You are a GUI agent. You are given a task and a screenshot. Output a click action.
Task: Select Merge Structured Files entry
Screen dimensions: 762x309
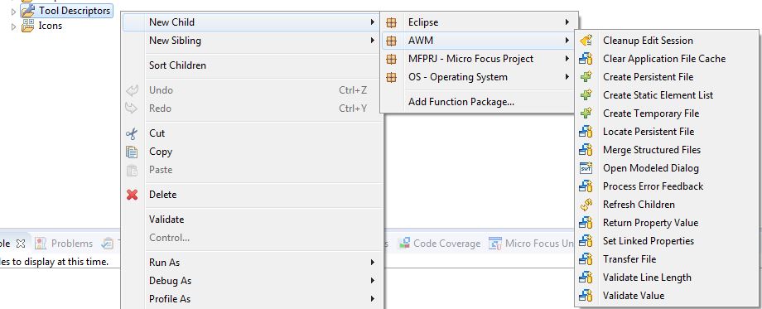pyautogui.click(x=666, y=150)
